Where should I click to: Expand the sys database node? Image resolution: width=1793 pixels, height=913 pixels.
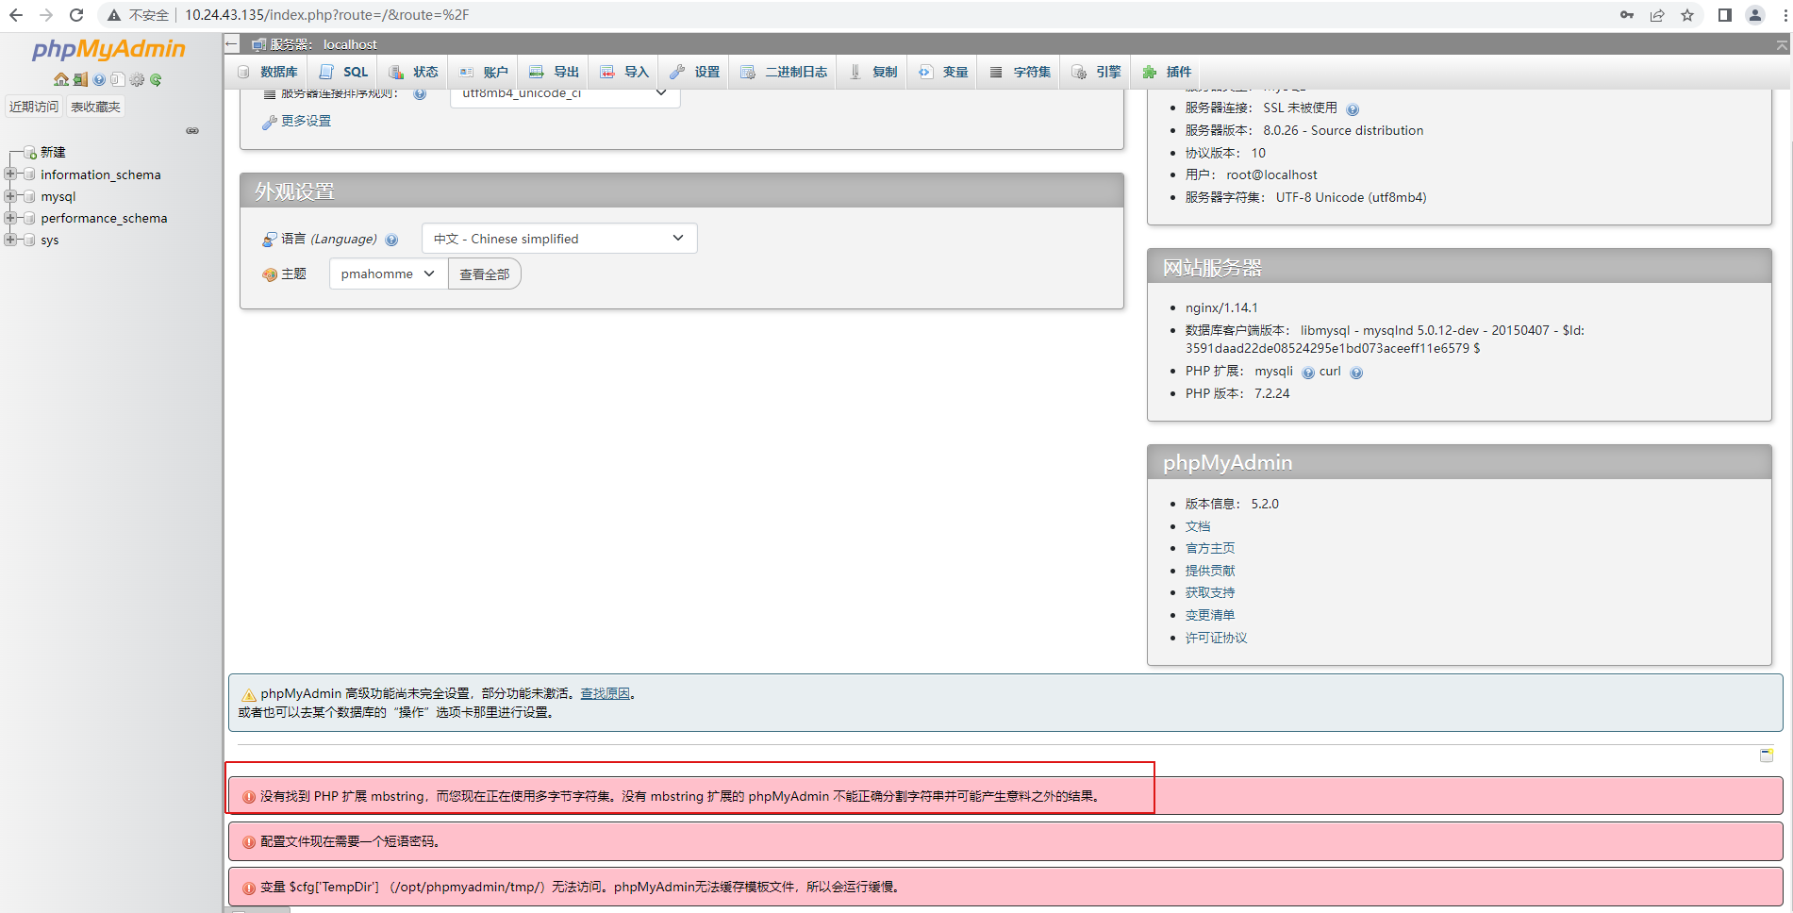[10, 240]
